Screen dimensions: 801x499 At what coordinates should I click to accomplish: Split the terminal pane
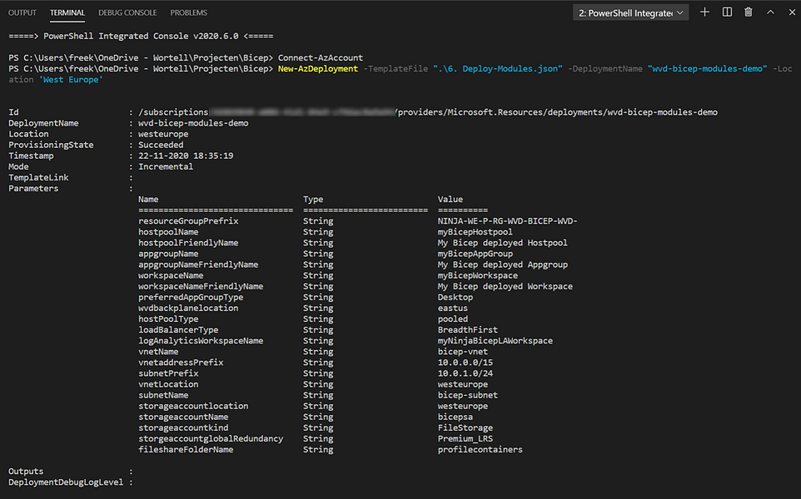[x=727, y=12]
